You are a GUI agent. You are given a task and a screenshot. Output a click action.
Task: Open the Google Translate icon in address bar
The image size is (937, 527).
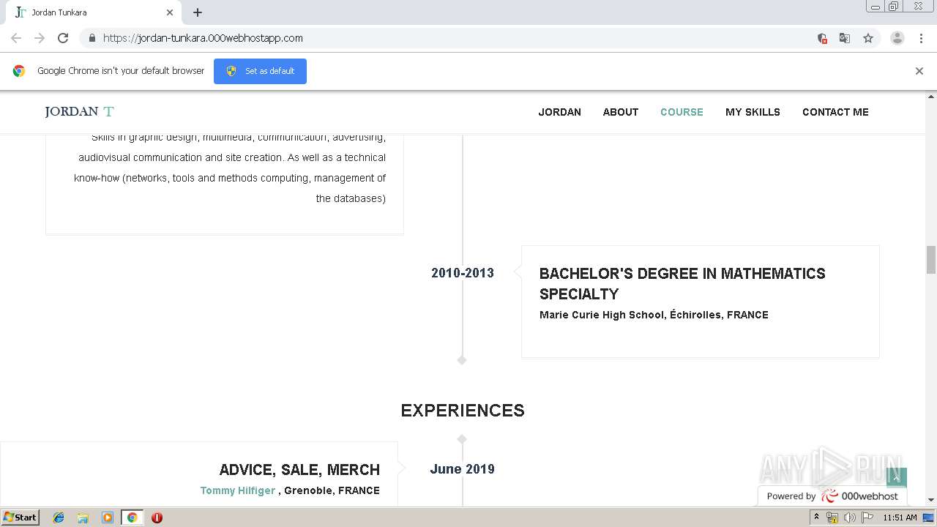tap(845, 38)
